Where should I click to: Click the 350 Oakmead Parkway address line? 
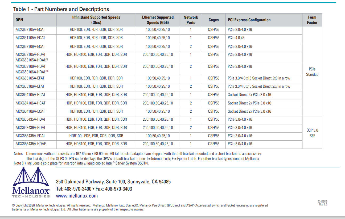(x=113, y=182)
